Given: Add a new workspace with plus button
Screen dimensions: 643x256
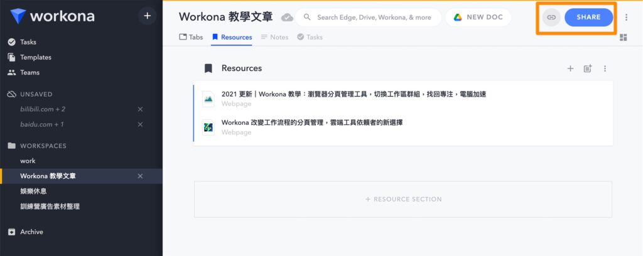Looking at the screenshot, I should pos(147,16).
